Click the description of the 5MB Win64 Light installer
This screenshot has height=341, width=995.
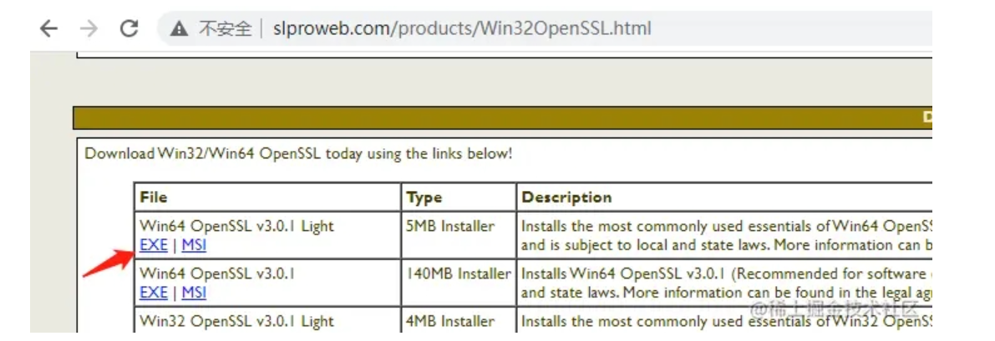coord(727,235)
